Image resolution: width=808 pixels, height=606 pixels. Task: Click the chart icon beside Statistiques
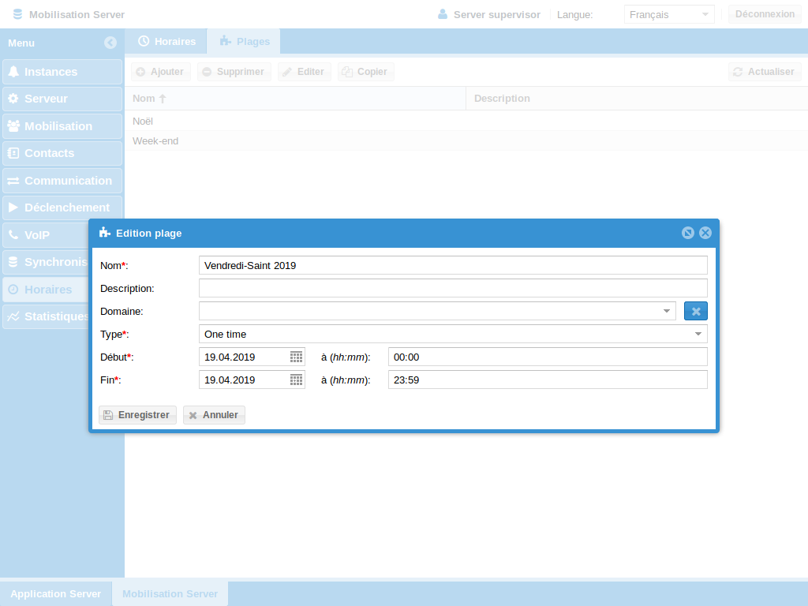(x=13, y=316)
